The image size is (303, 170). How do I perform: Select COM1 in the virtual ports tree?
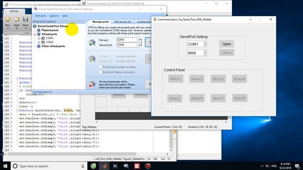coord(49,38)
